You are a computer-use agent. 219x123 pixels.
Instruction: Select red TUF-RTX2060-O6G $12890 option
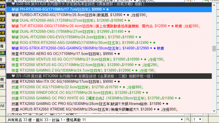(109, 26)
